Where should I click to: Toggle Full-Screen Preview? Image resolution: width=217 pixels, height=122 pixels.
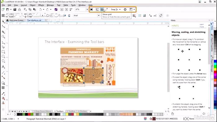tap(91, 9)
